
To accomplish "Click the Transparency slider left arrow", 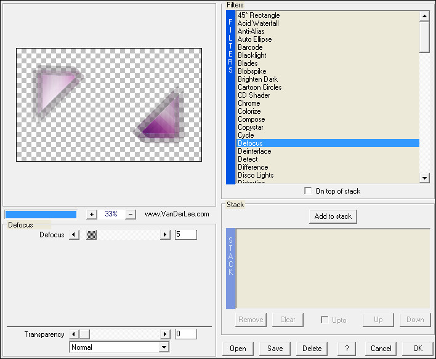I will [x=74, y=334].
